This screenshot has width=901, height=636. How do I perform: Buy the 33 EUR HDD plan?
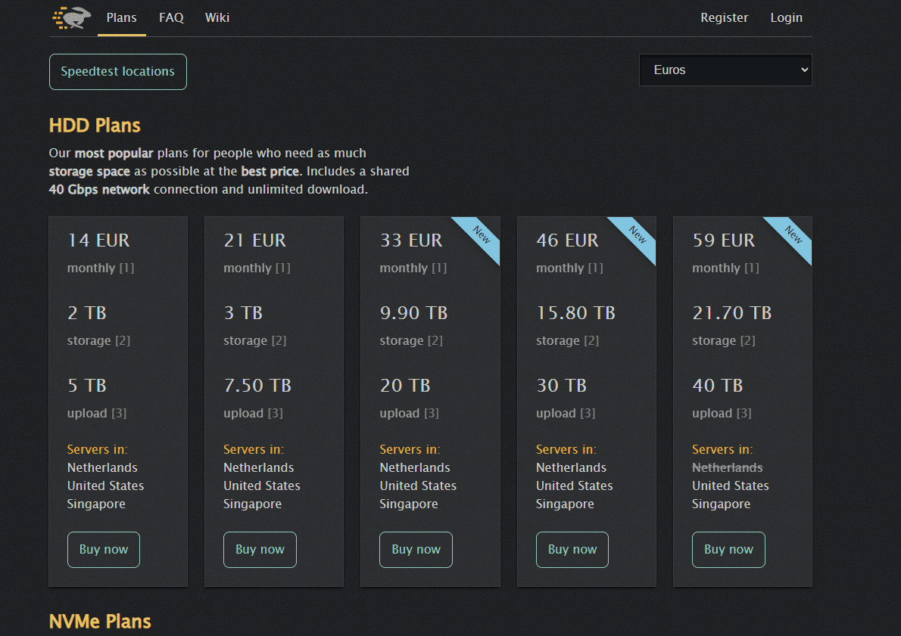click(x=416, y=550)
